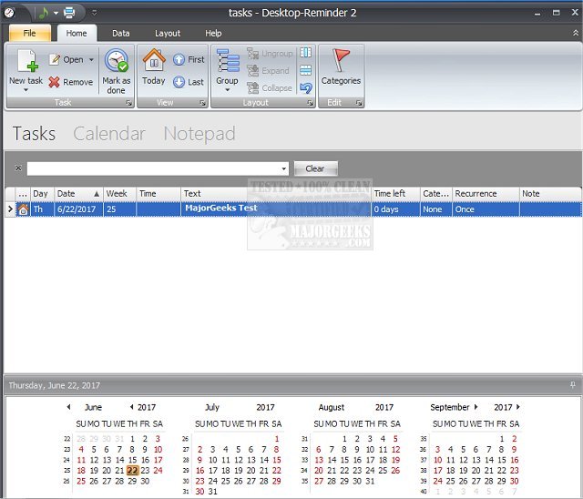
Task: Sort by the Time left column header
Action: coord(395,194)
